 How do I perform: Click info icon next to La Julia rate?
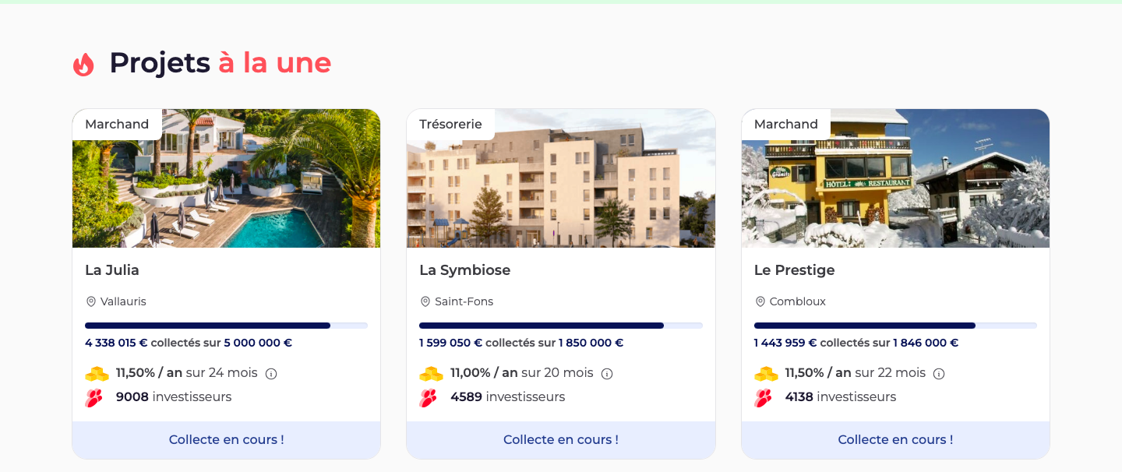pos(271,374)
